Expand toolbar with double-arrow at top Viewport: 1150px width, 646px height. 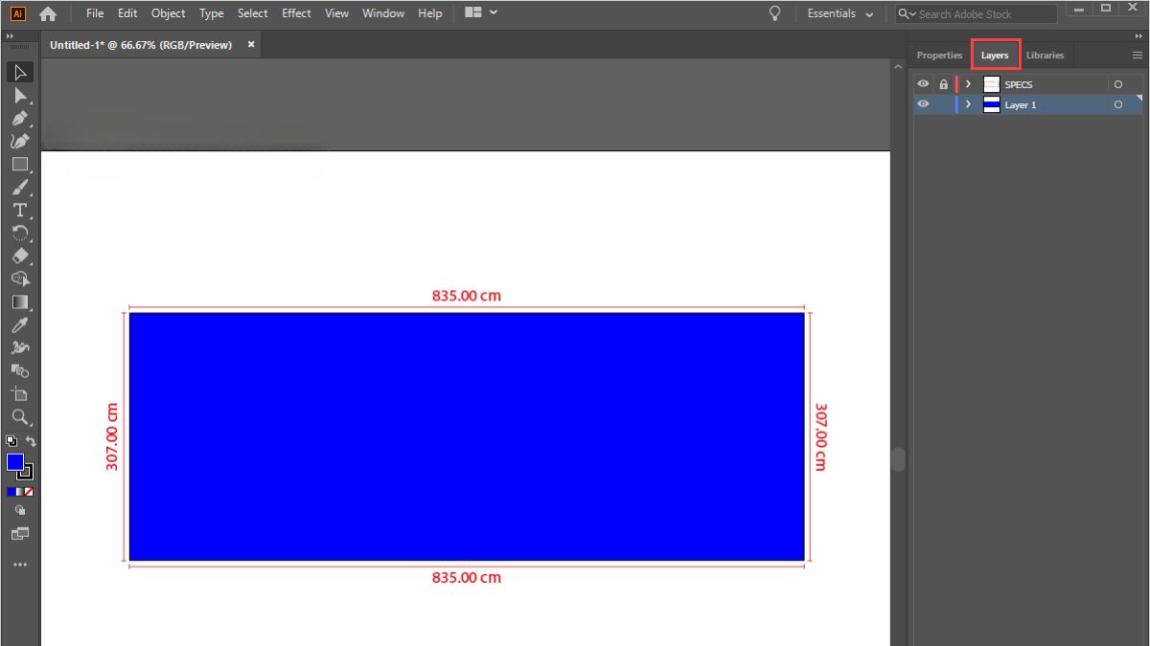tap(10, 36)
